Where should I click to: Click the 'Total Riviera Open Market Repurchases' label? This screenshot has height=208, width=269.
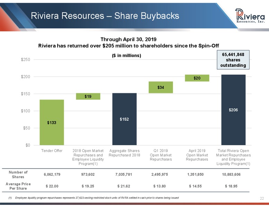pos(233,157)
